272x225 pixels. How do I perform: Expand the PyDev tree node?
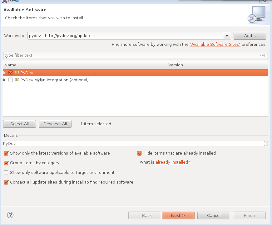5,73
